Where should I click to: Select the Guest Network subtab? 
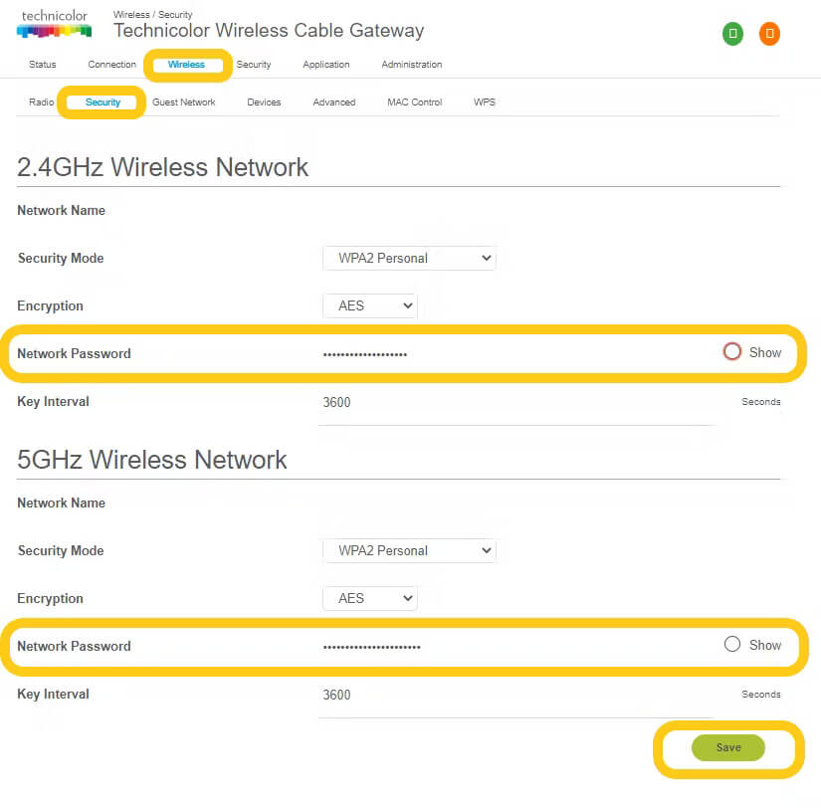point(184,102)
